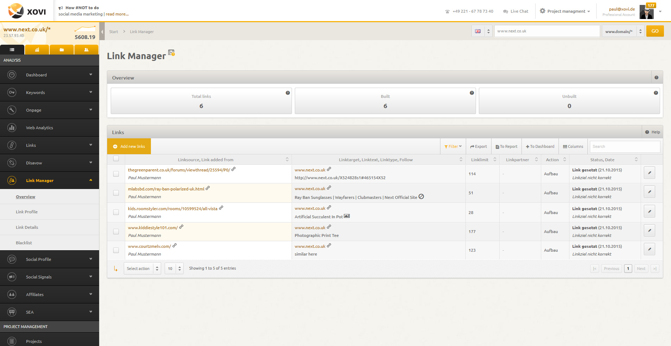This screenshot has width=671, height=346.
Task: Click the To Report button
Action: pos(506,146)
